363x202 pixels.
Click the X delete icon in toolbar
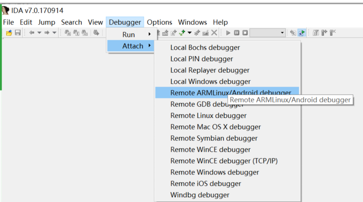214,33
